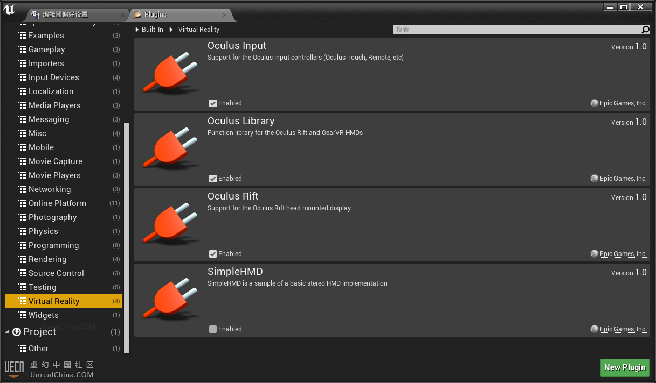Click the list icon beside Media Players

tap(22, 105)
